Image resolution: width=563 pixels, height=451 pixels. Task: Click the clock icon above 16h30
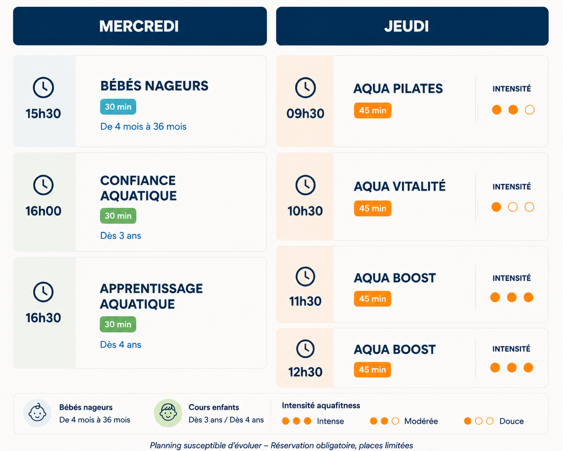pyautogui.click(x=43, y=292)
